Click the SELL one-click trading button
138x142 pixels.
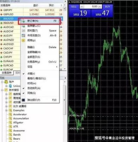click(74, 7)
